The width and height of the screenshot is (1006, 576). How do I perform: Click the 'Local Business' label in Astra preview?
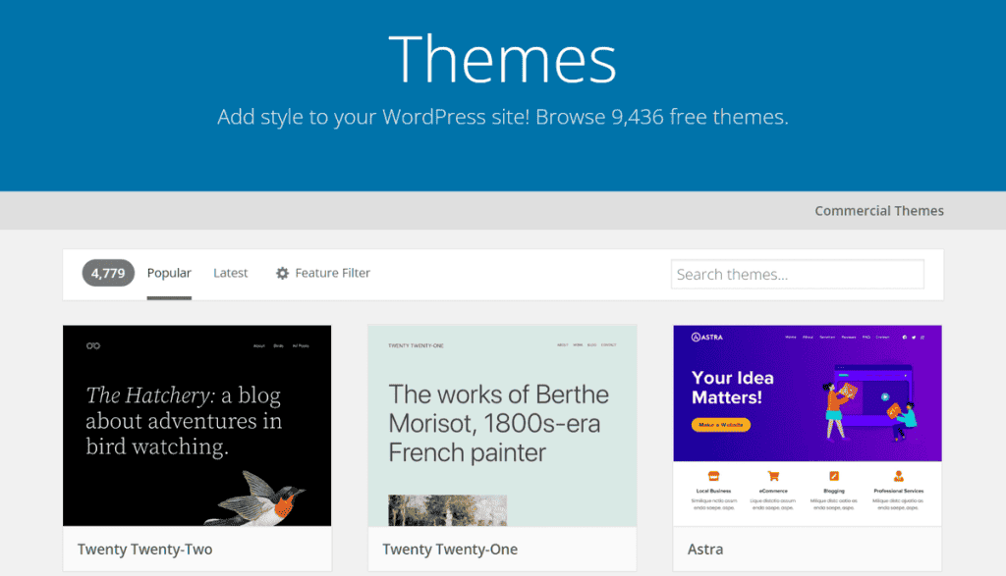713,491
